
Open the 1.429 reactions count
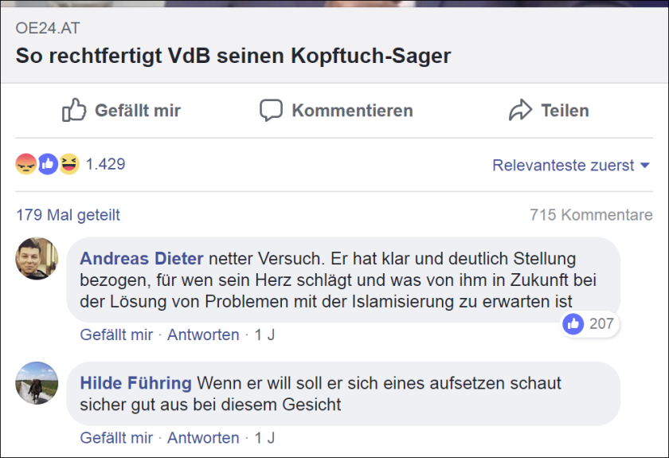click(x=105, y=165)
